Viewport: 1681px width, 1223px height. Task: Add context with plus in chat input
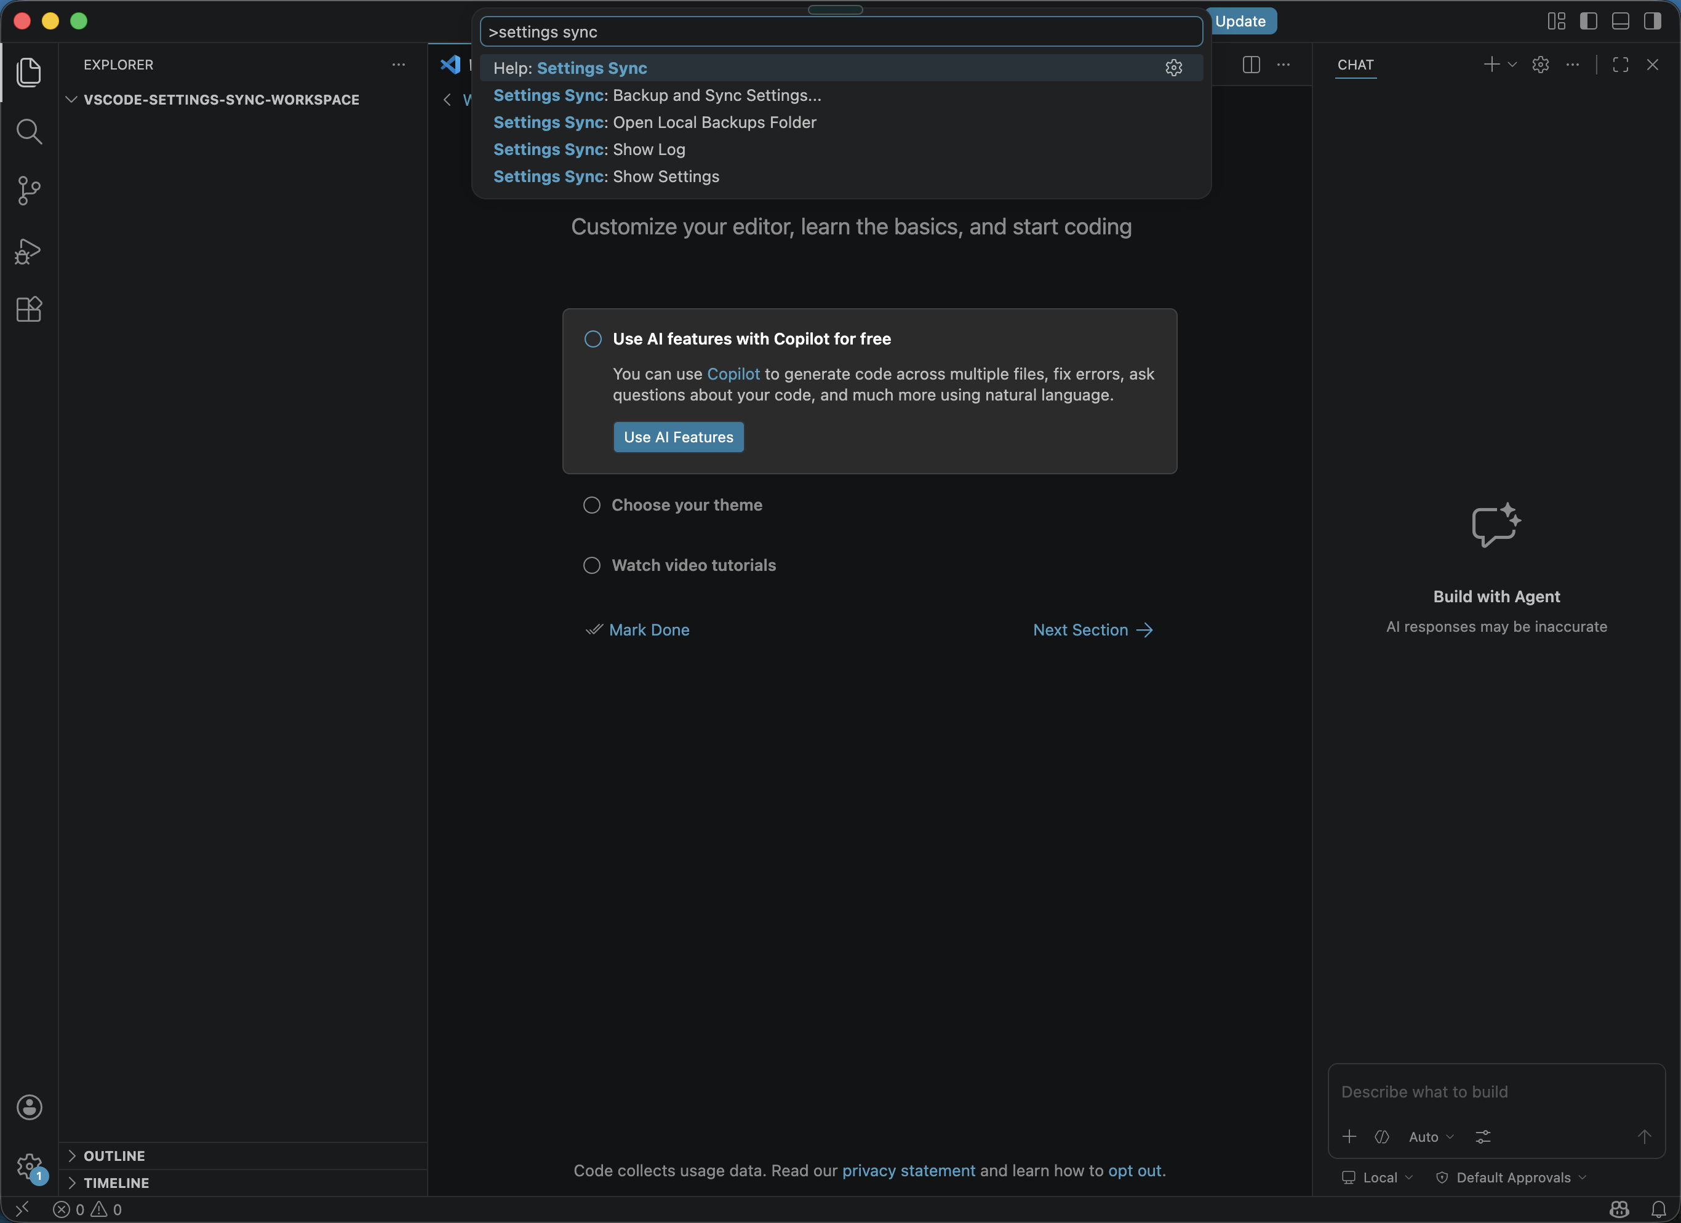pyautogui.click(x=1350, y=1137)
